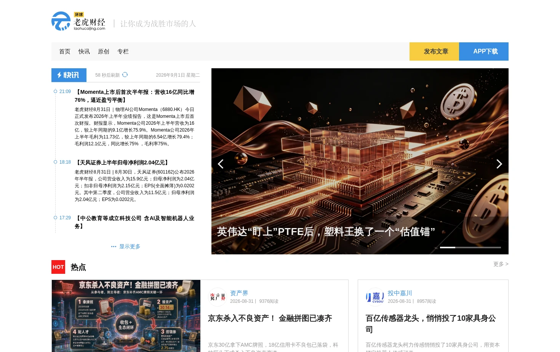Image resolution: width=560 pixels, height=352 pixels.
Task: Open the 快讯 nav item
Action: [84, 51]
